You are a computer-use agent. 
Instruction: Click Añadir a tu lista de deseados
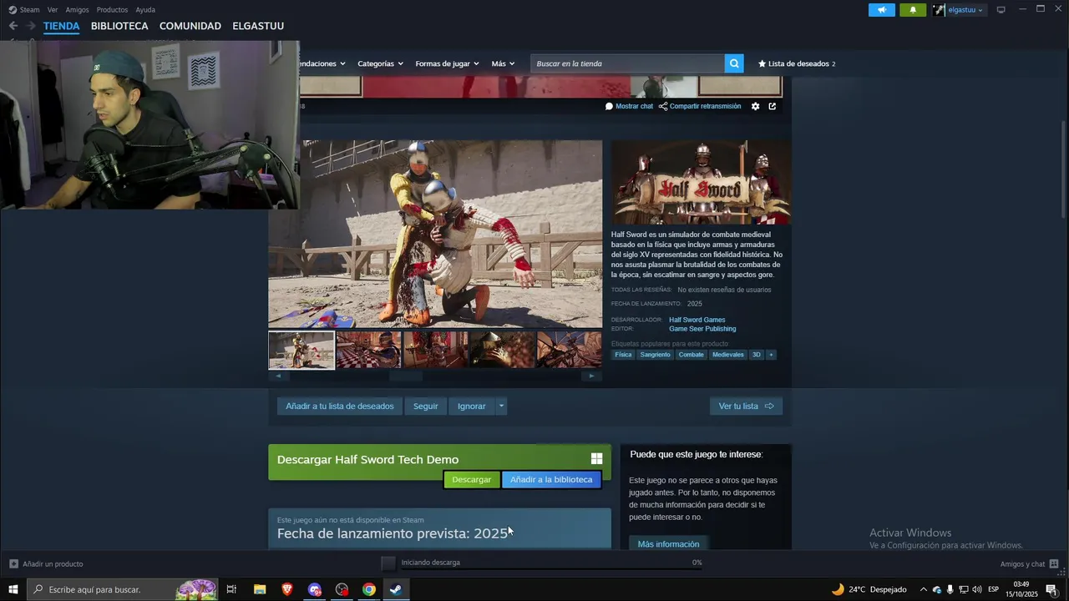[339, 406]
